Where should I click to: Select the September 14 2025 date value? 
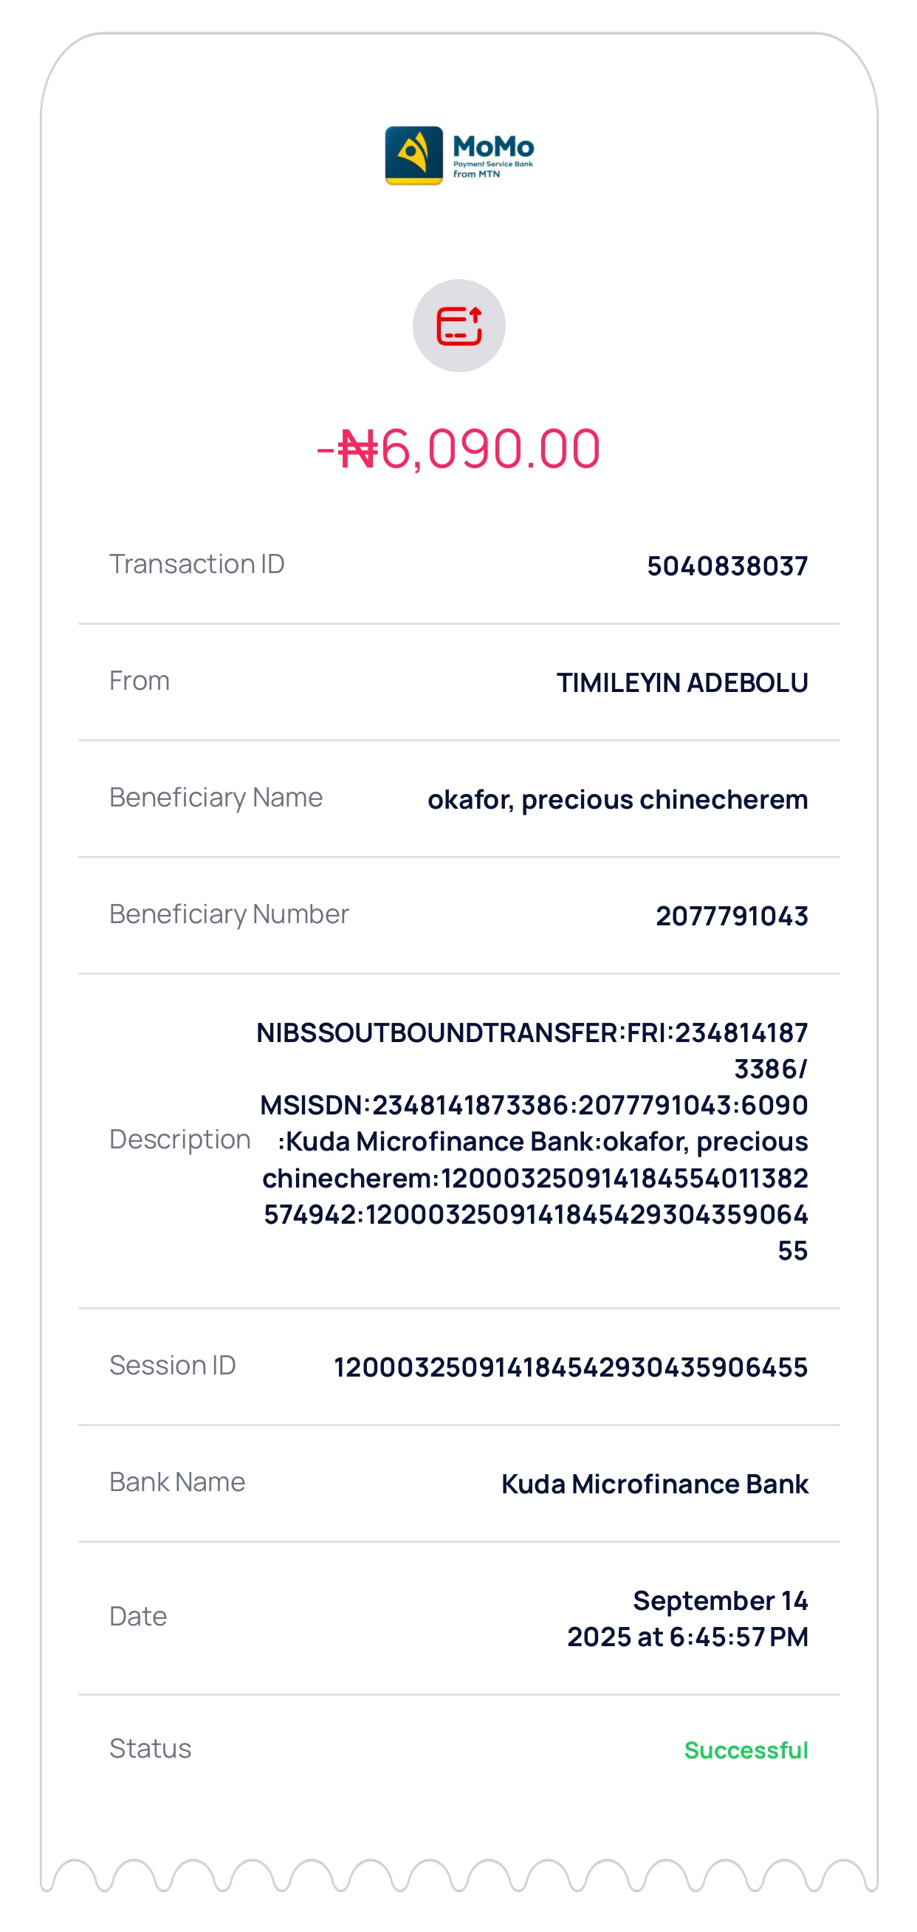(687, 1619)
